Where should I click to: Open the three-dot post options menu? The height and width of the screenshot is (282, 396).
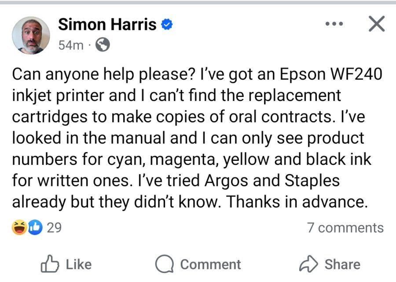click(x=334, y=24)
